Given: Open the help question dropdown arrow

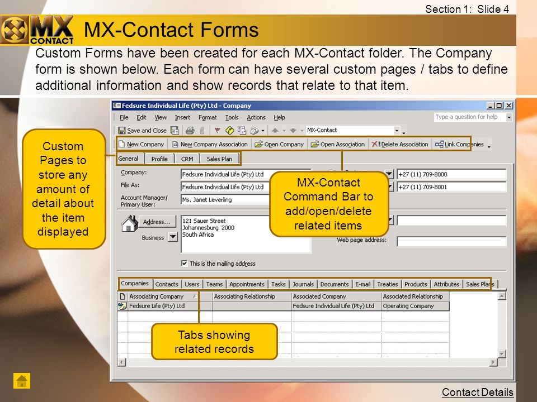Looking at the screenshot, I should coord(509,117).
